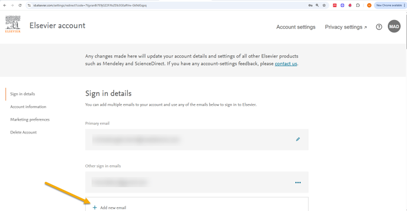Open the MAD user avatar menu
The height and width of the screenshot is (211, 407).
(394, 27)
